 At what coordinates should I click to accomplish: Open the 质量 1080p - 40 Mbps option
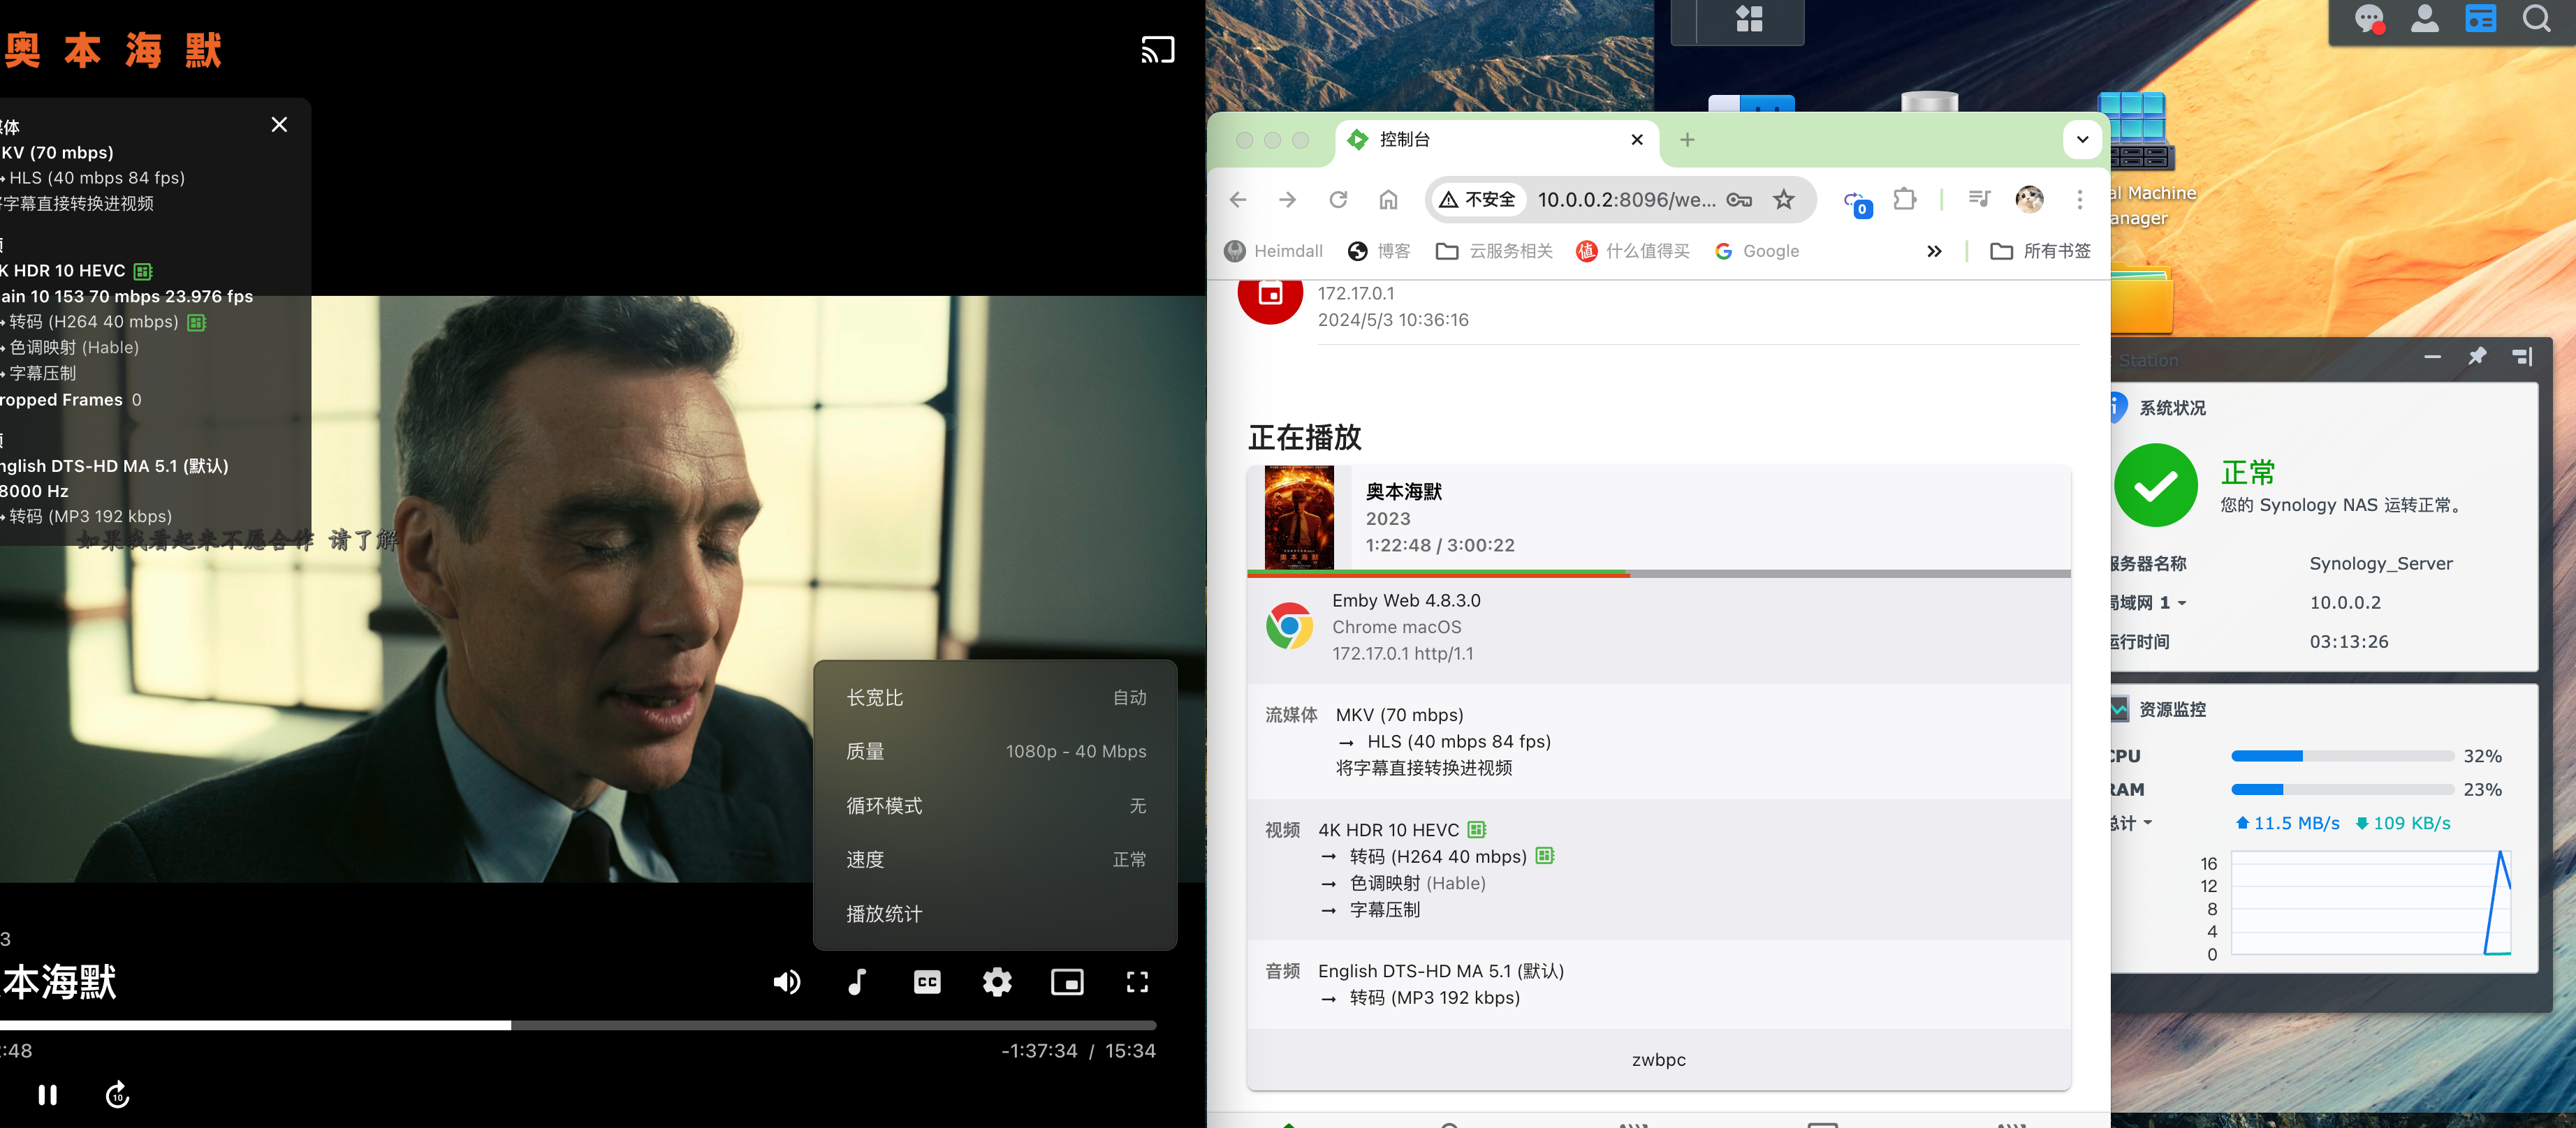[x=996, y=751]
